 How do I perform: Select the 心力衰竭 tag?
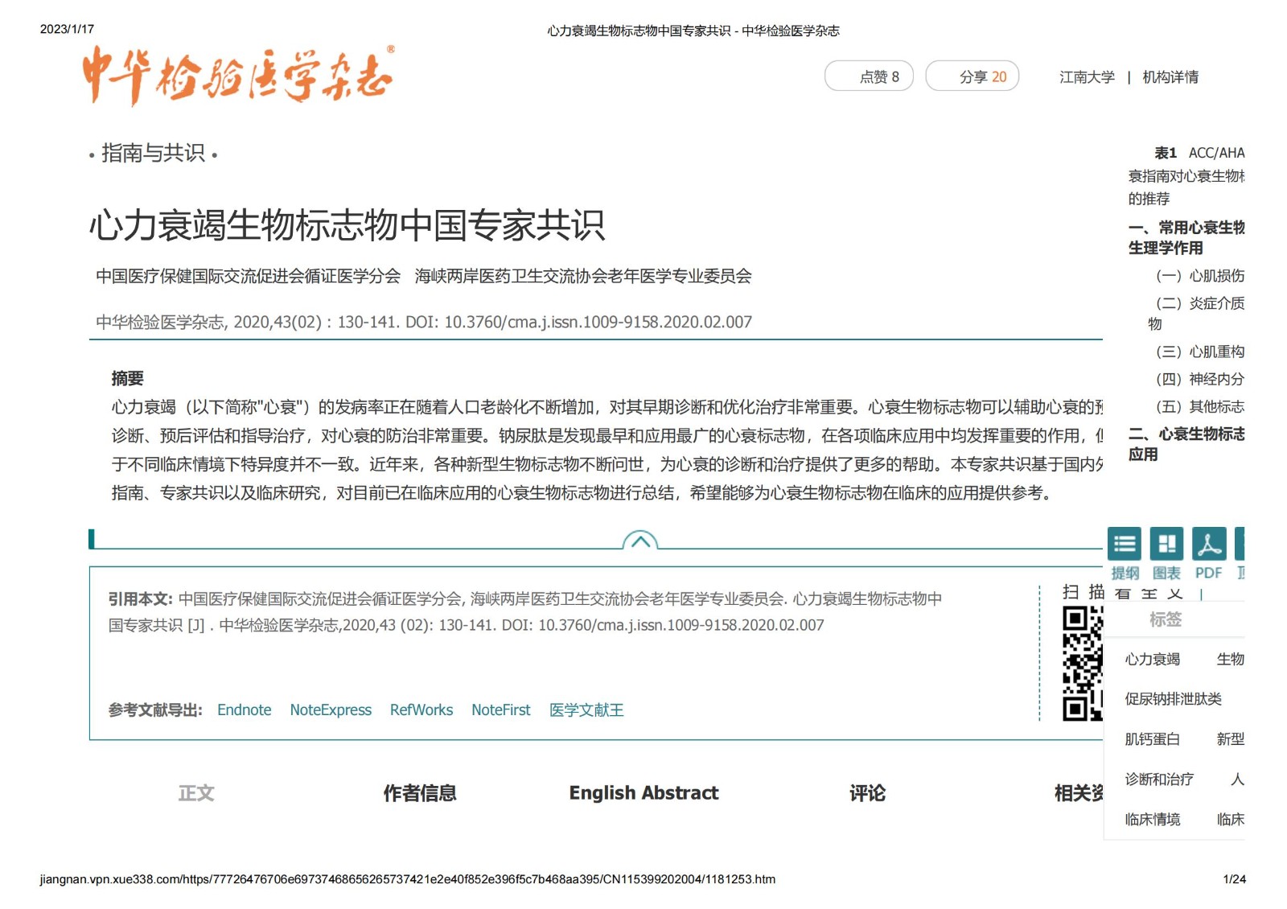click(x=1152, y=660)
